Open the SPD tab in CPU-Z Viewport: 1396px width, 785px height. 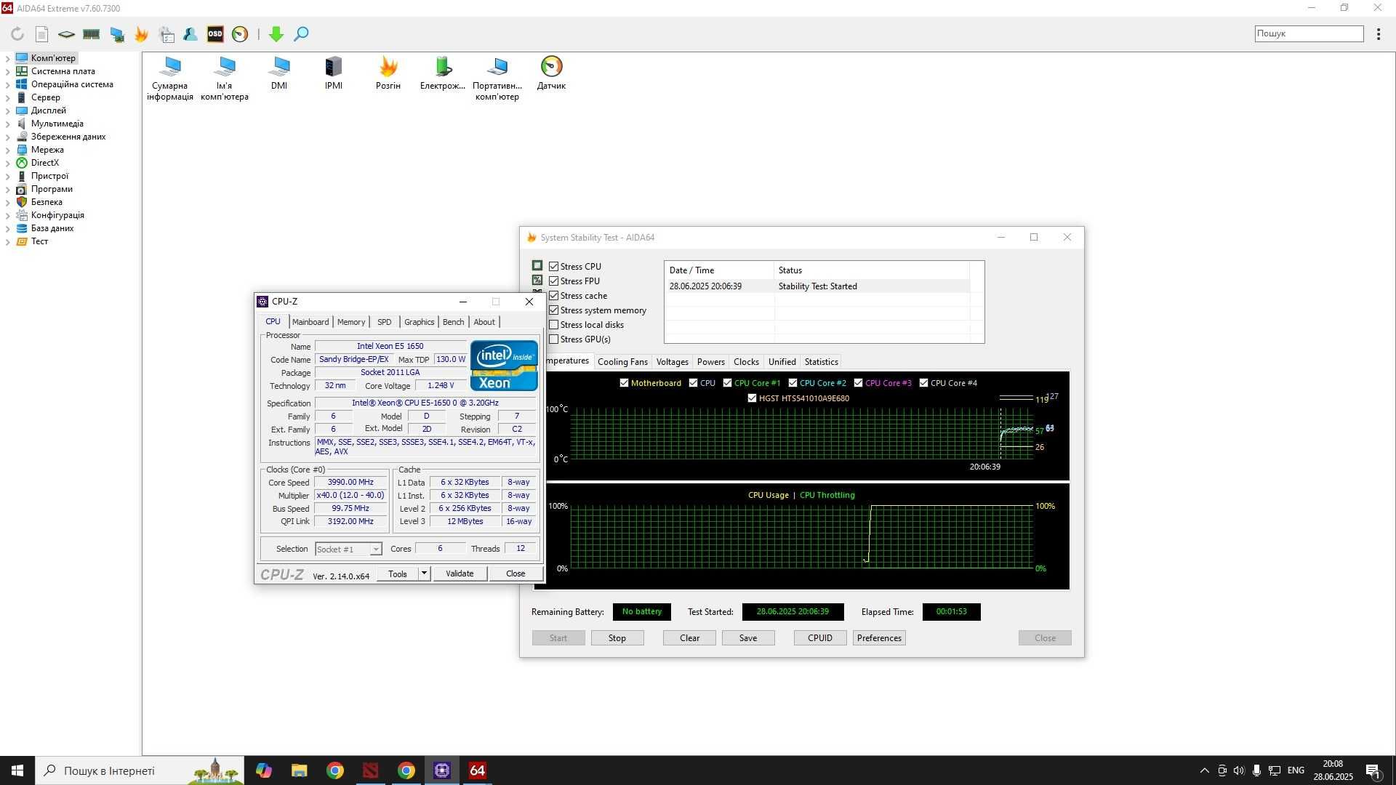click(x=385, y=322)
